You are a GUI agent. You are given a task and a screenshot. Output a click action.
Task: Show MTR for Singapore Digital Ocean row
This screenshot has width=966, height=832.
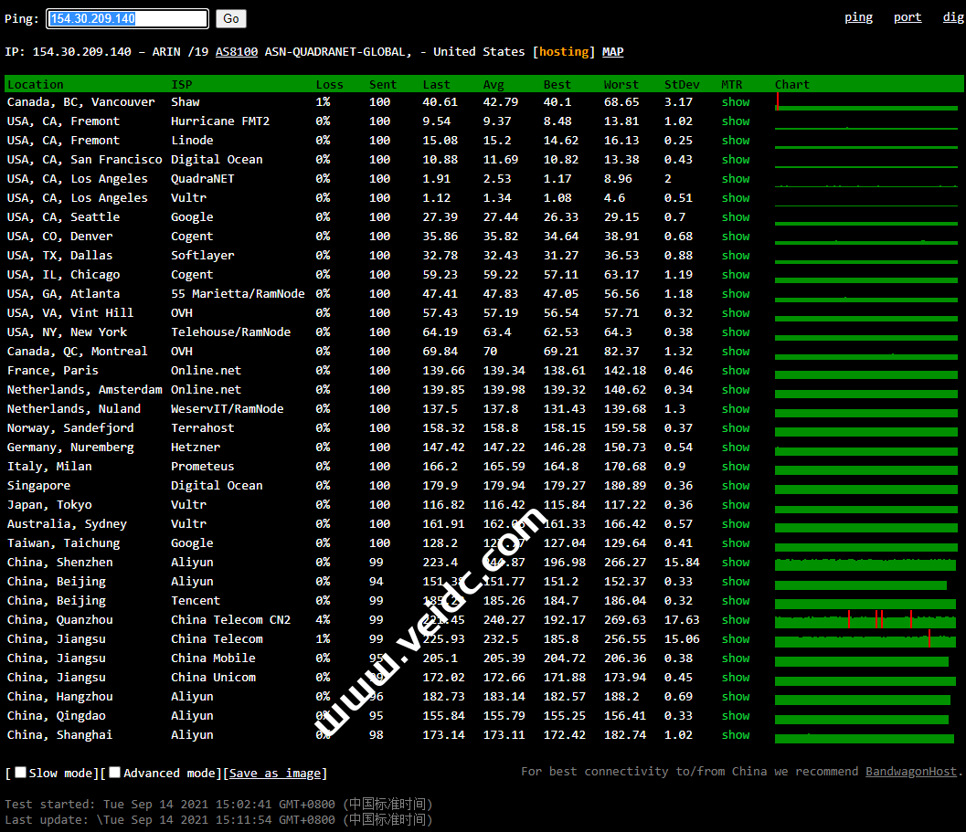point(735,486)
